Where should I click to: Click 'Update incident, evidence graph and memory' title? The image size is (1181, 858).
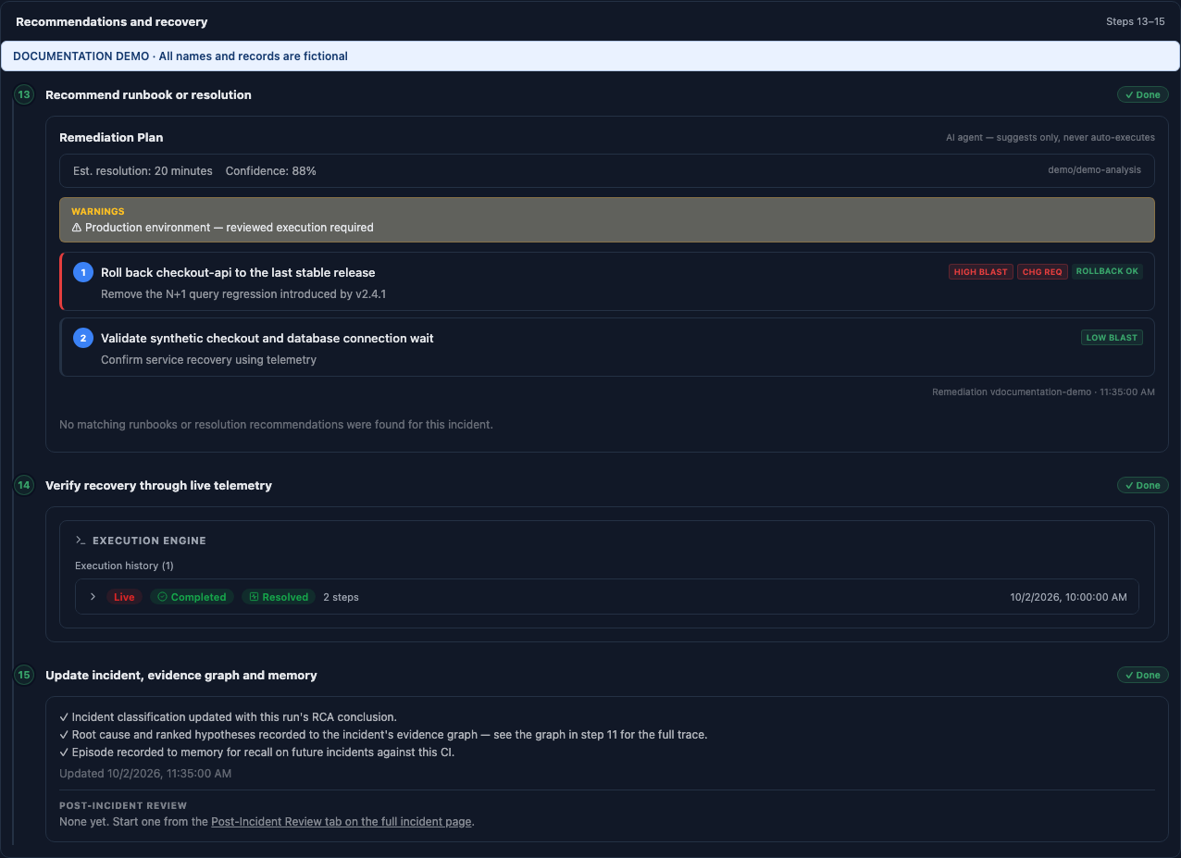tap(181, 675)
